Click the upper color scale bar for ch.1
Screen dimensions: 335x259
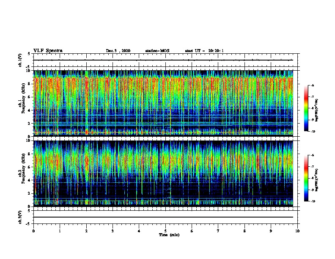click(x=306, y=108)
